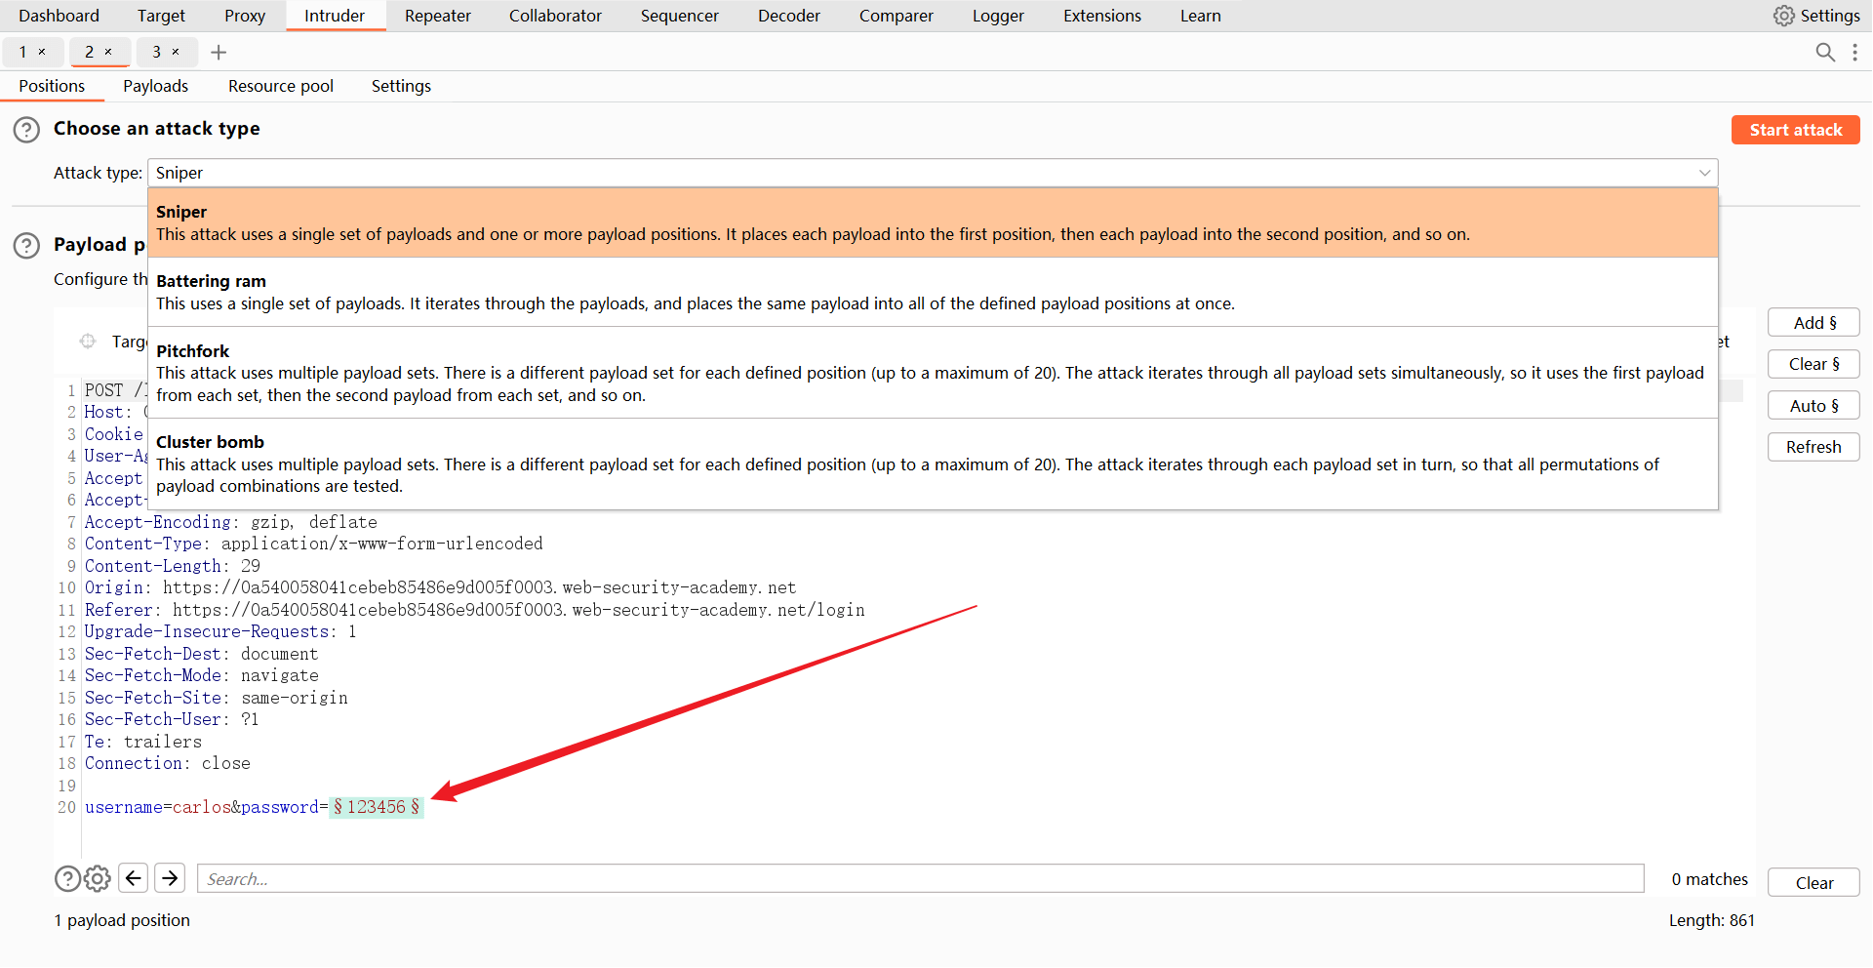This screenshot has width=1873, height=968.
Task: Select Intruder attack tab 3
Action: pos(156,52)
